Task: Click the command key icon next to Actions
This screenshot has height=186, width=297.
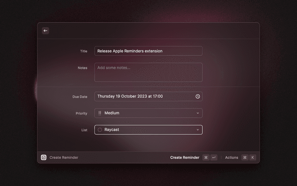Action: (x=245, y=158)
